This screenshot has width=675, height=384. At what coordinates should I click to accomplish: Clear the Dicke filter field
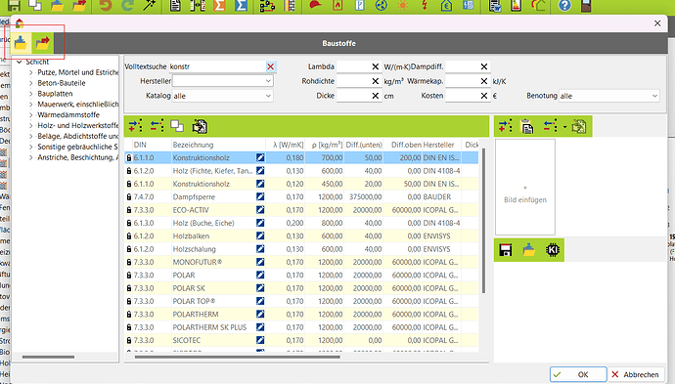pyautogui.click(x=376, y=96)
